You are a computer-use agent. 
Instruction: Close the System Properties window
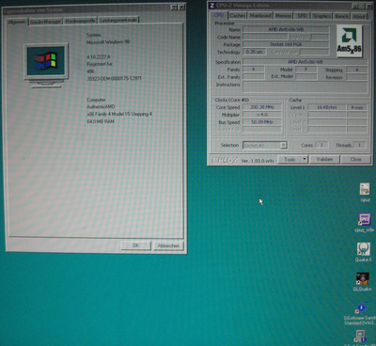[x=181, y=8]
